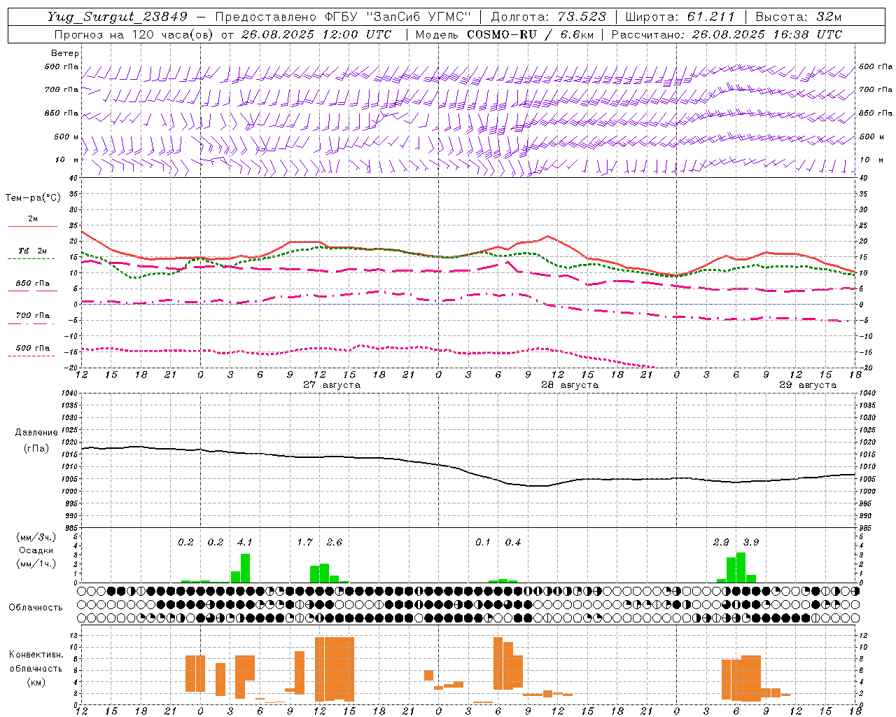Viewport: 896px width, 717px height.
Task: Click the precipitation value 0.4
Action: [513, 543]
